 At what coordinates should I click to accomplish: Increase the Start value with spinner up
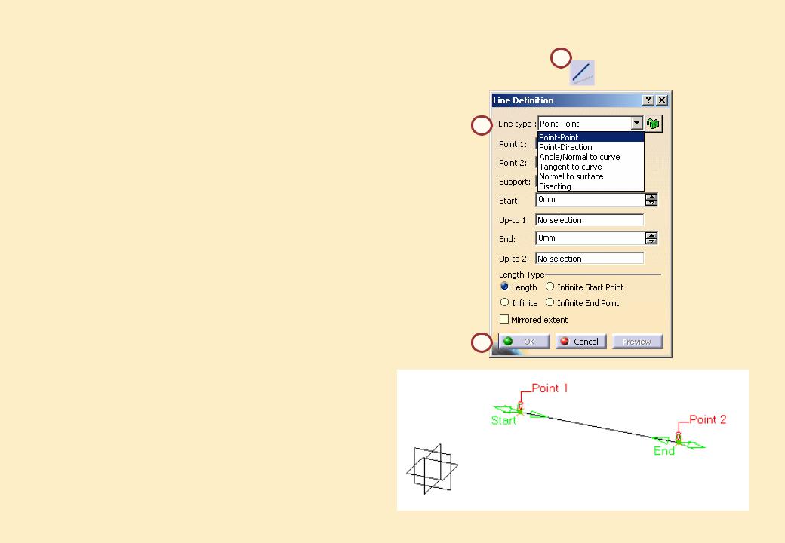coord(651,197)
